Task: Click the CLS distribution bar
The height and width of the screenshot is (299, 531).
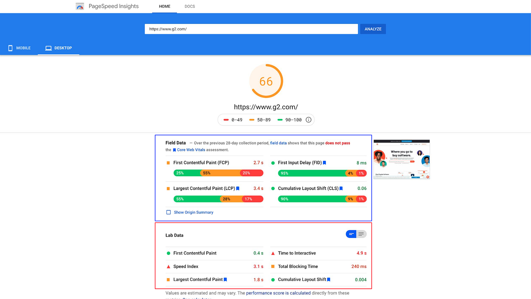Action: [322, 199]
